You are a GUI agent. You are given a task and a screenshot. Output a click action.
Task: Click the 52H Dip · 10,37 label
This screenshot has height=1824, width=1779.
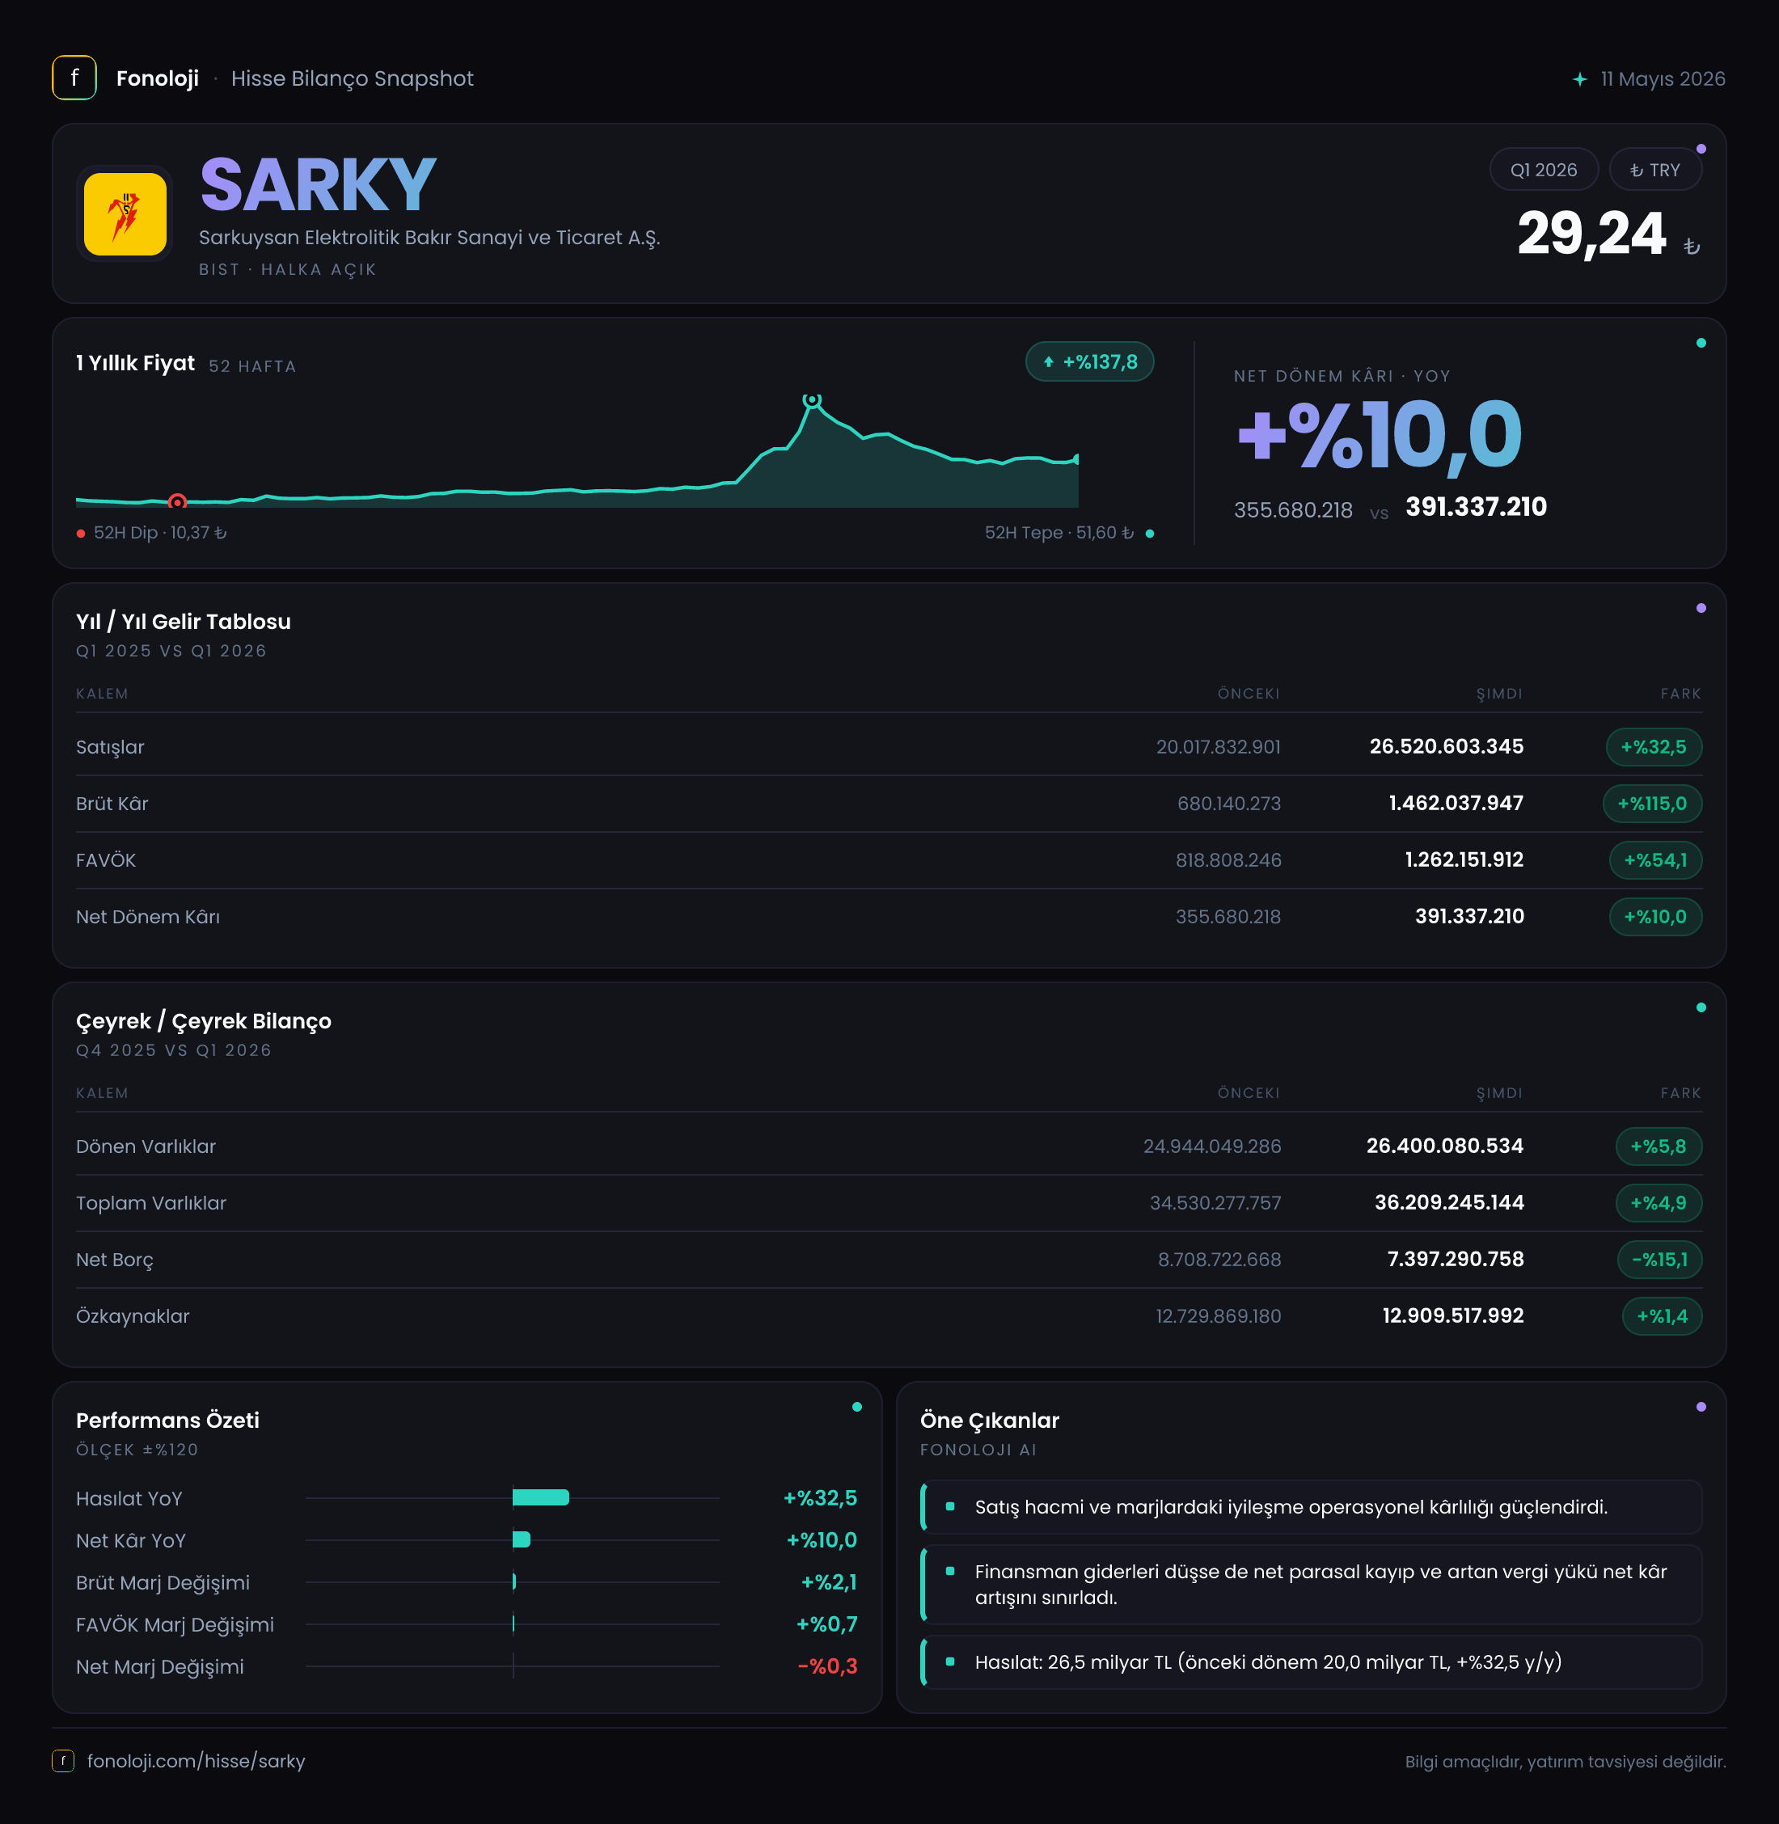[160, 533]
